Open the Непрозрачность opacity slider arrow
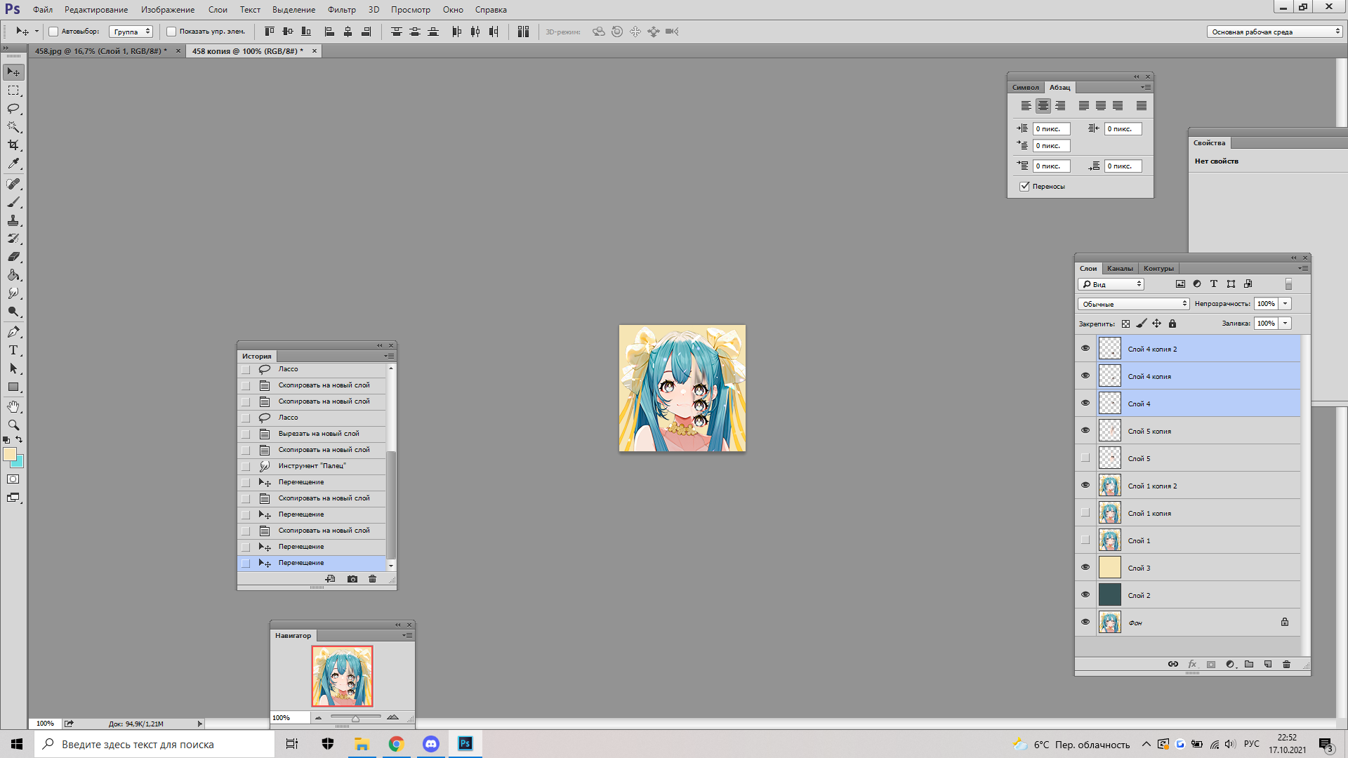The image size is (1348, 758). tap(1285, 304)
